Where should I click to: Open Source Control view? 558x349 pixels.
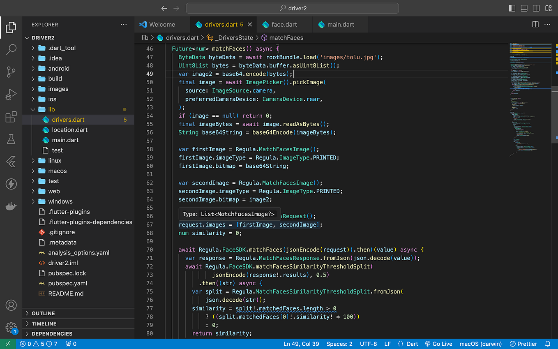point(11,72)
